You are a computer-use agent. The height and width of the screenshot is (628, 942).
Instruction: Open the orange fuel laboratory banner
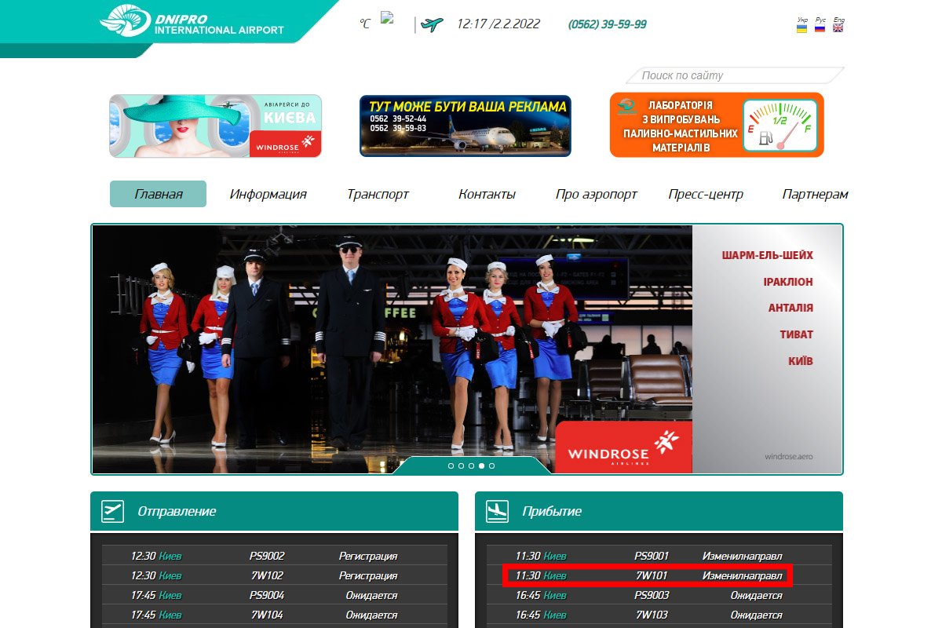coord(716,125)
